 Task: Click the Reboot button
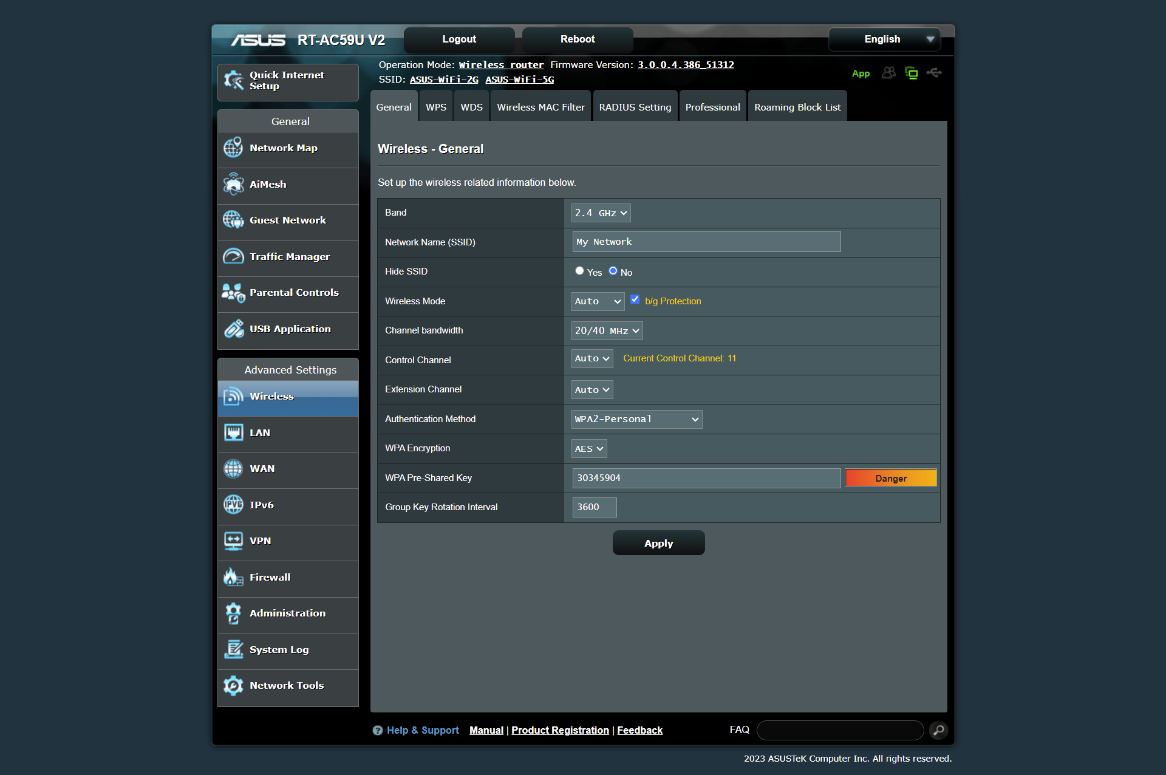point(578,39)
